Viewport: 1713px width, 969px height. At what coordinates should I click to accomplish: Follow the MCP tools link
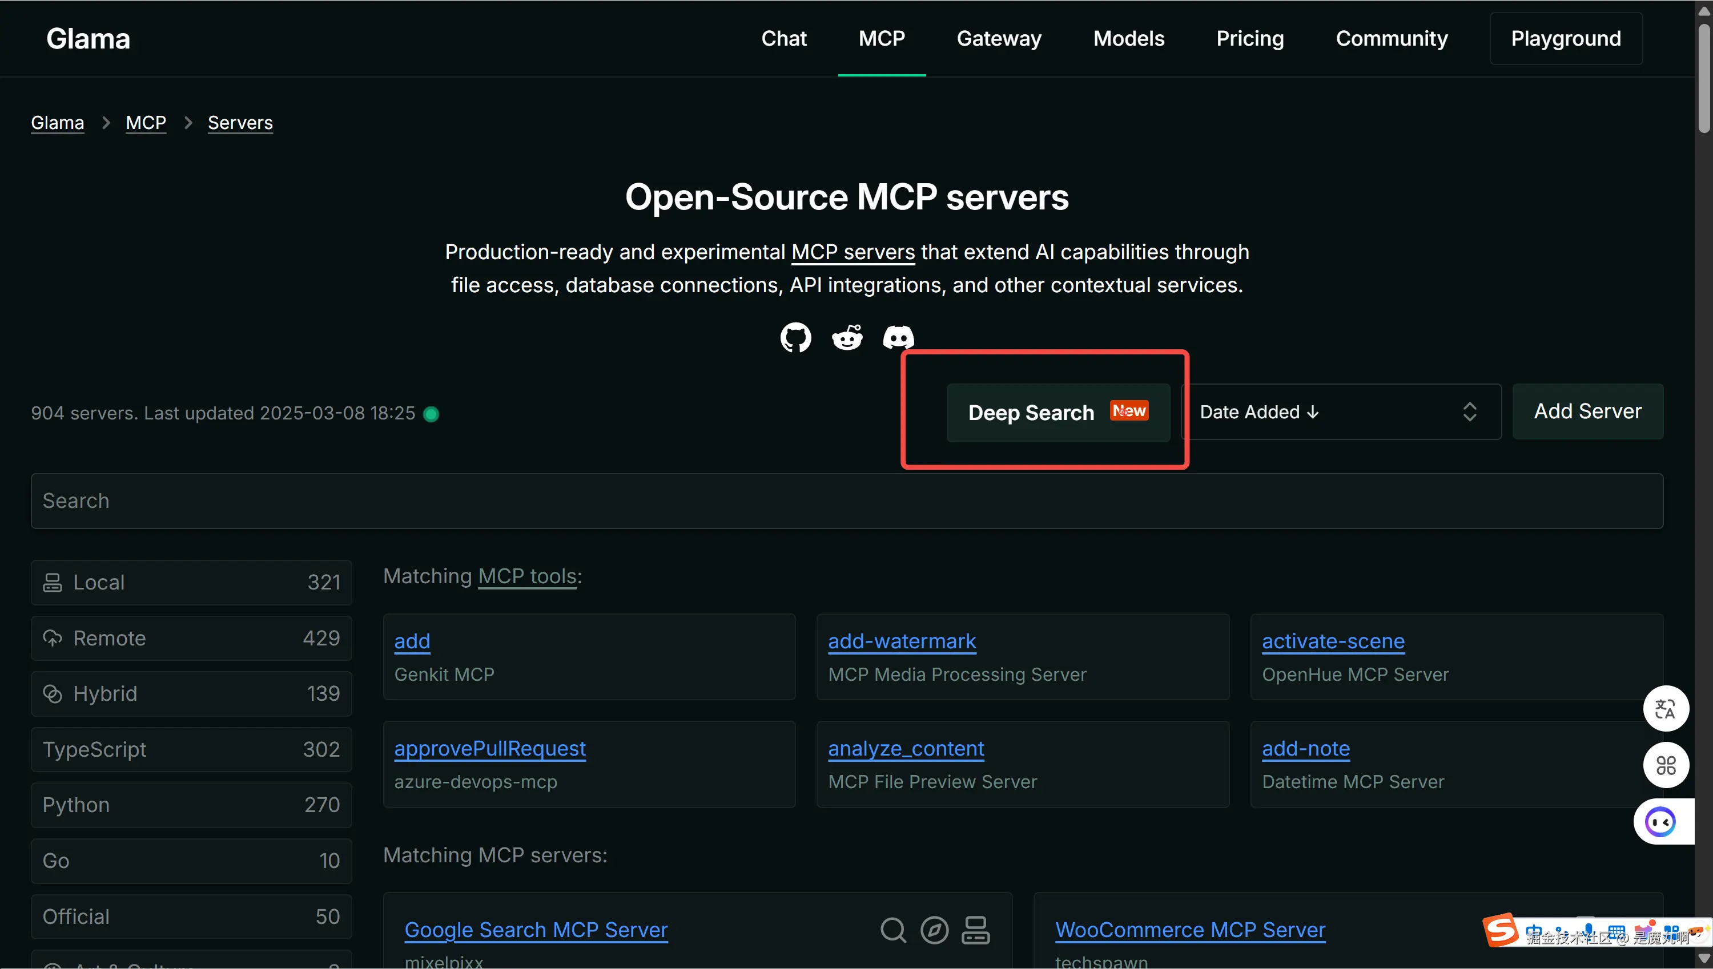[527, 576]
